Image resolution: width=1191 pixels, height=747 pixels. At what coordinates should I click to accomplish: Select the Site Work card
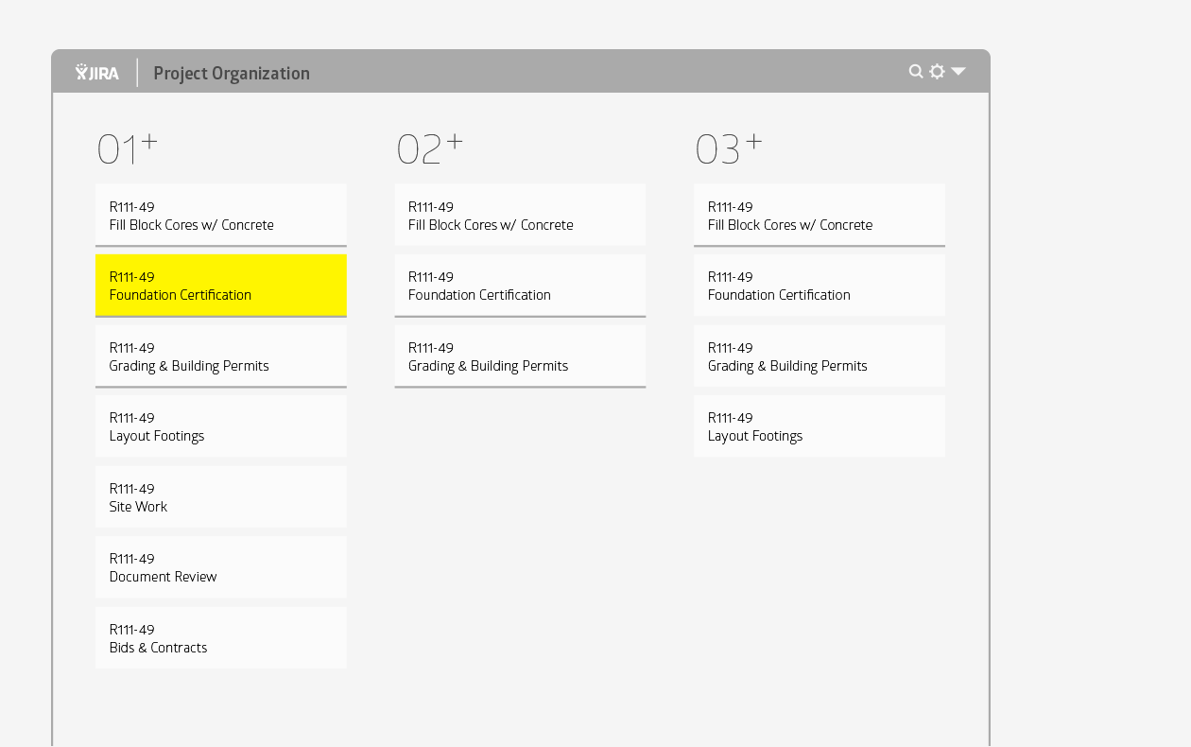[221, 497]
